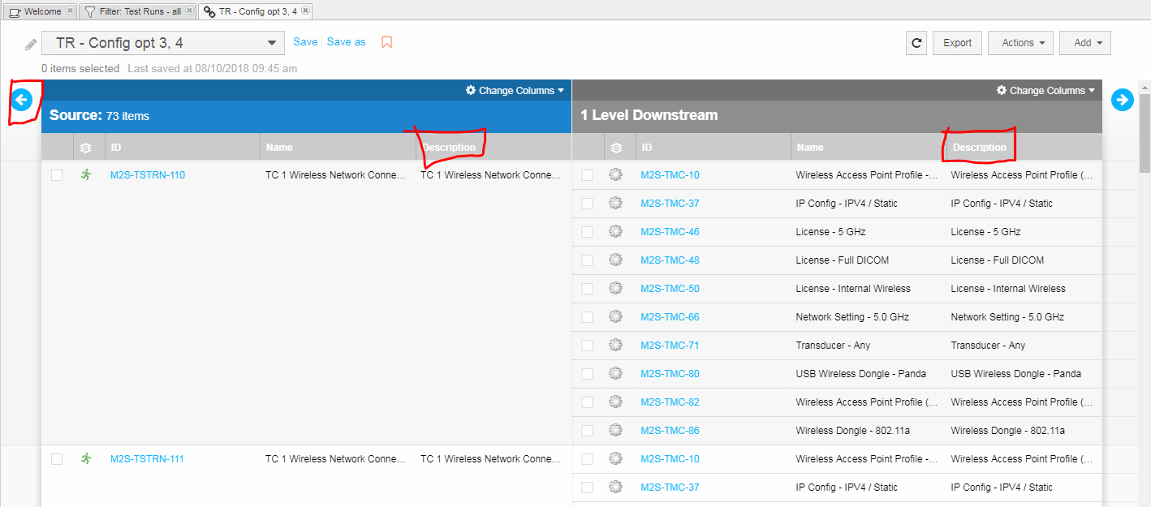Viewport: 1151px width, 507px height.
Task: Click layers icon in Source table header
Action: coord(86,148)
